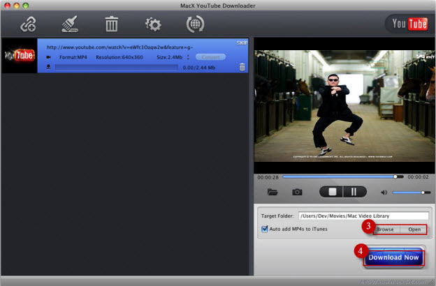The width and height of the screenshot is (436, 286).
Task: Click the Open button
Action: (414, 229)
